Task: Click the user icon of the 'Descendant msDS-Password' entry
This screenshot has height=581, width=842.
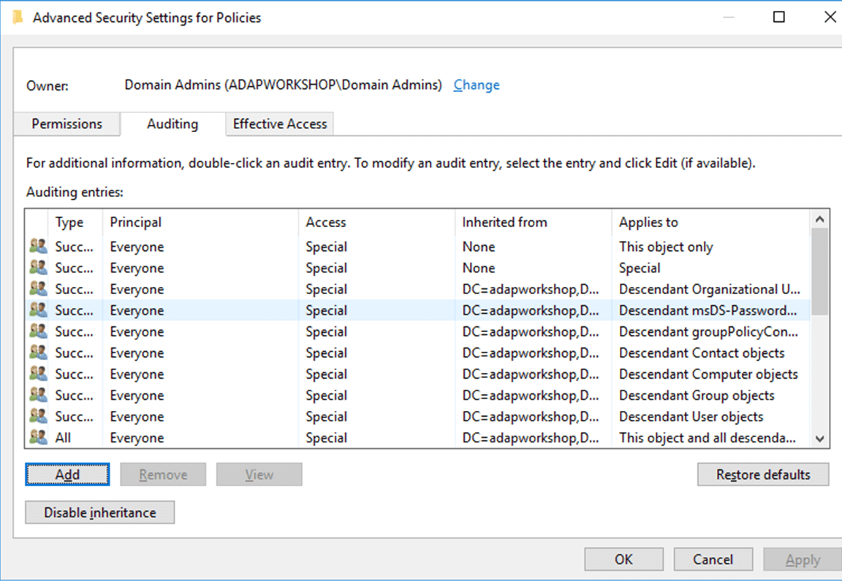Action: (38, 310)
